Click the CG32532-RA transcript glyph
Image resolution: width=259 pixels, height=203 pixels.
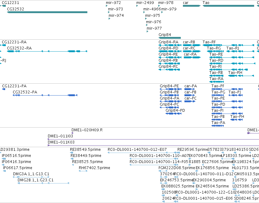[47, 51]
